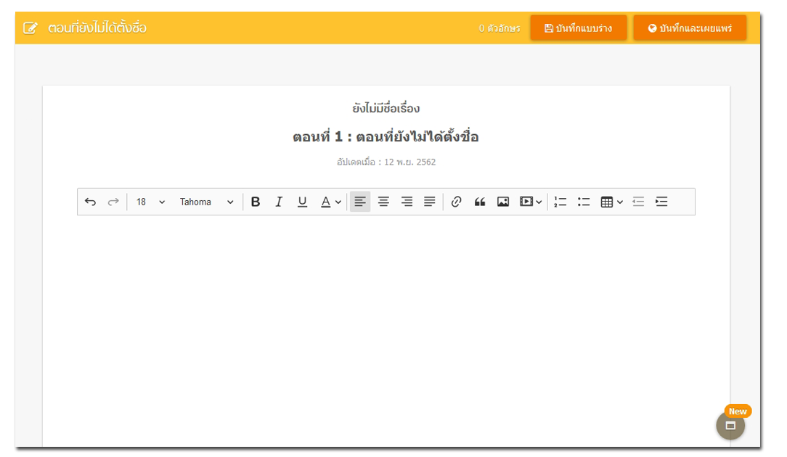Click the edit pencil icon in the header
Screen dimensions: 787x457
point(30,28)
